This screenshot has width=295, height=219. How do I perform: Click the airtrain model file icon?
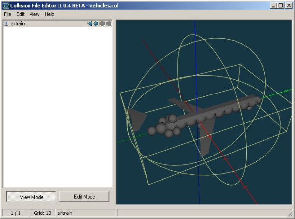pos(6,24)
